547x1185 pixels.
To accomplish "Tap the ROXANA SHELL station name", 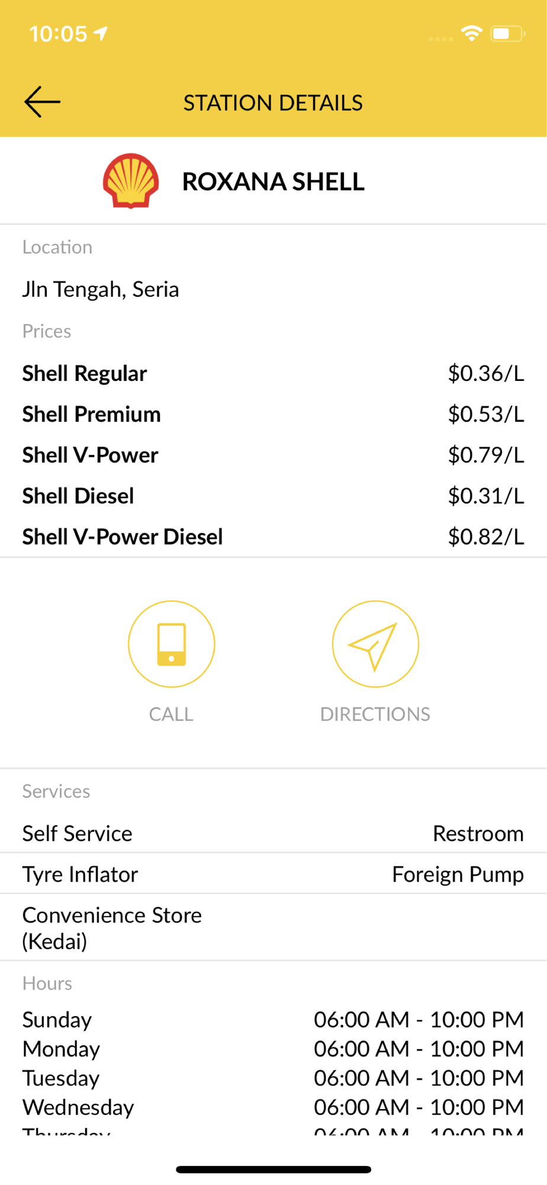I will point(273,181).
